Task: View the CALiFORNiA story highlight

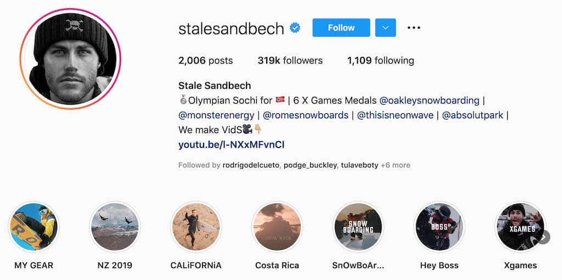Action: [196, 227]
